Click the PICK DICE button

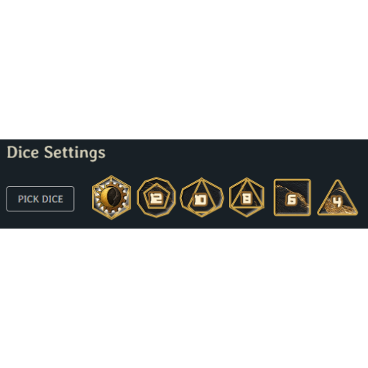[40, 199]
